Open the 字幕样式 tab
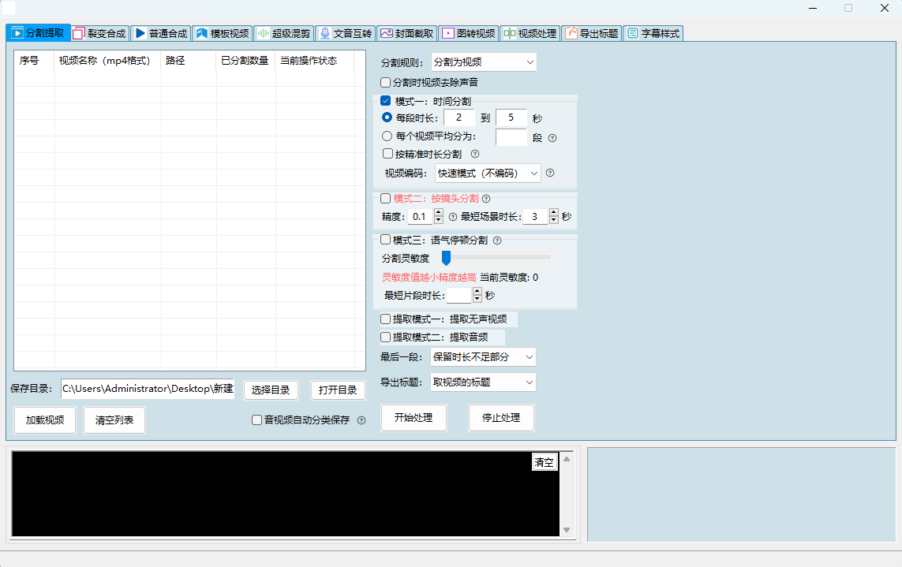Viewport: 902px width, 567px height. [x=654, y=34]
